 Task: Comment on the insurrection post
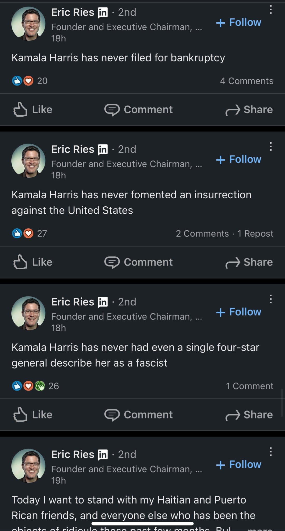pyautogui.click(x=138, y=262)
